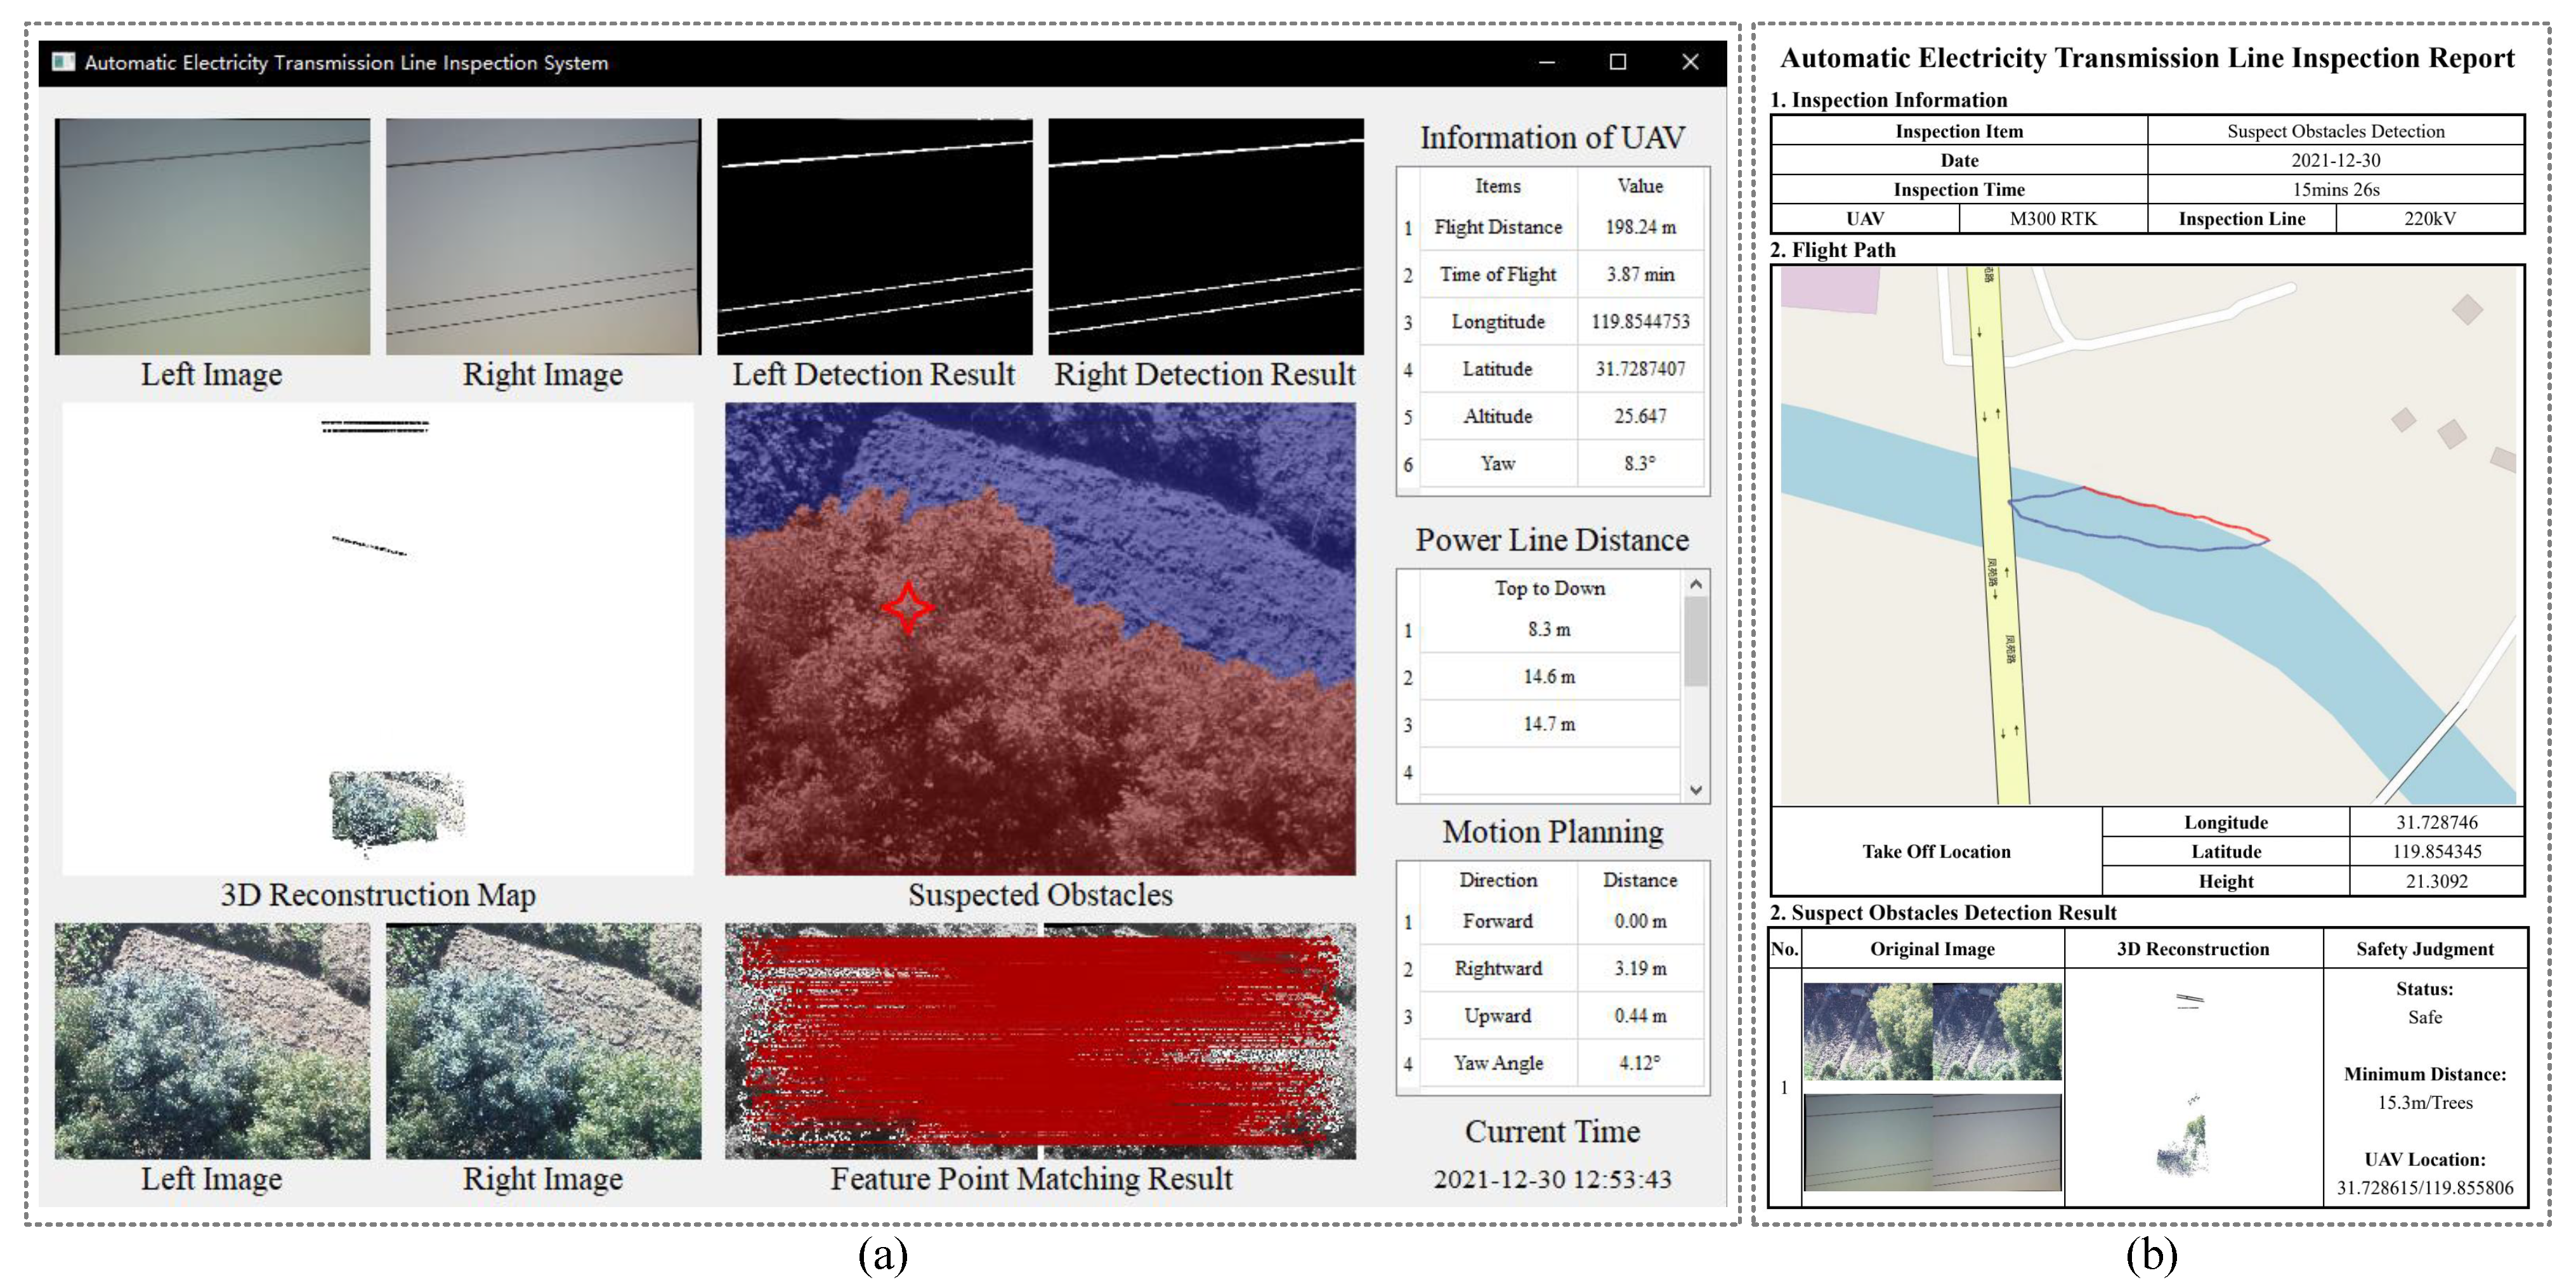Click the Suspected Obstacles segmentation image
2576x1287 pixels.
click(1040, 639)
